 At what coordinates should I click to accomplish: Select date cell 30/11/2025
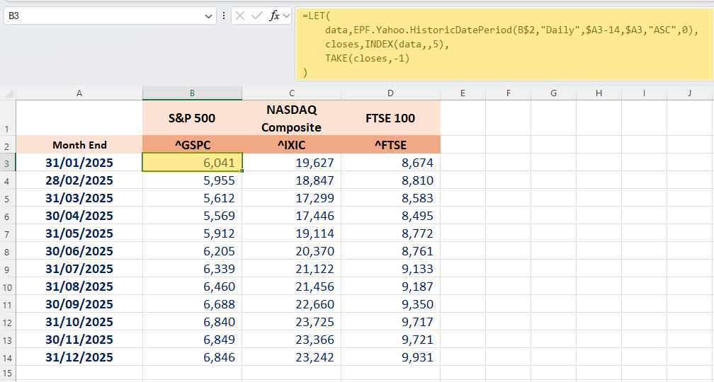[x=79, y=340]
